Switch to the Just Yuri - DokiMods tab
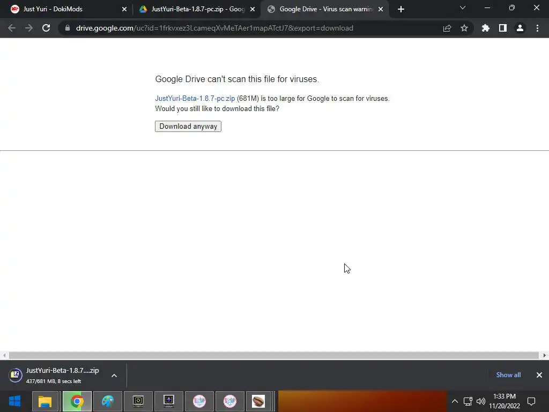 click(69, 9)
